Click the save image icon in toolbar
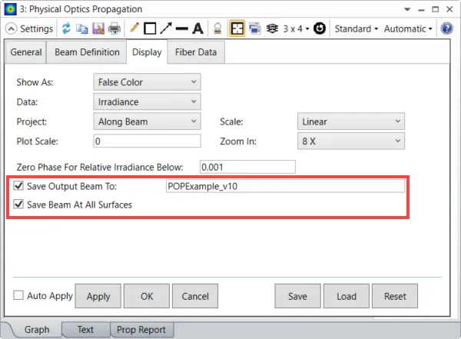 pos(98,28)
